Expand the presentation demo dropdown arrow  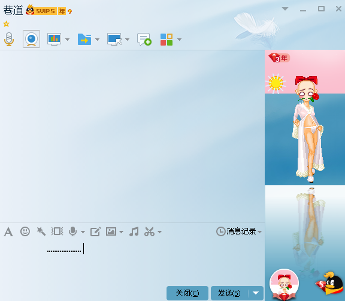(67, 40)
